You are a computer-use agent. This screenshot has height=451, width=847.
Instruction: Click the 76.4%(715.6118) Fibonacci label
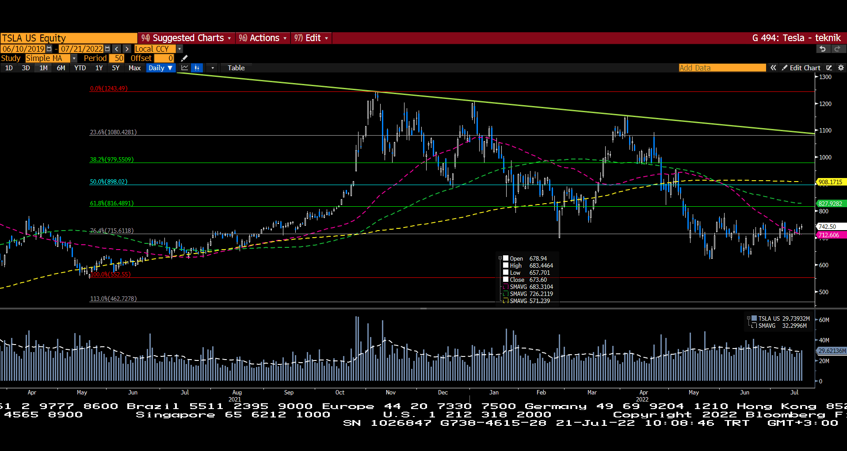(x=112, y=231)
